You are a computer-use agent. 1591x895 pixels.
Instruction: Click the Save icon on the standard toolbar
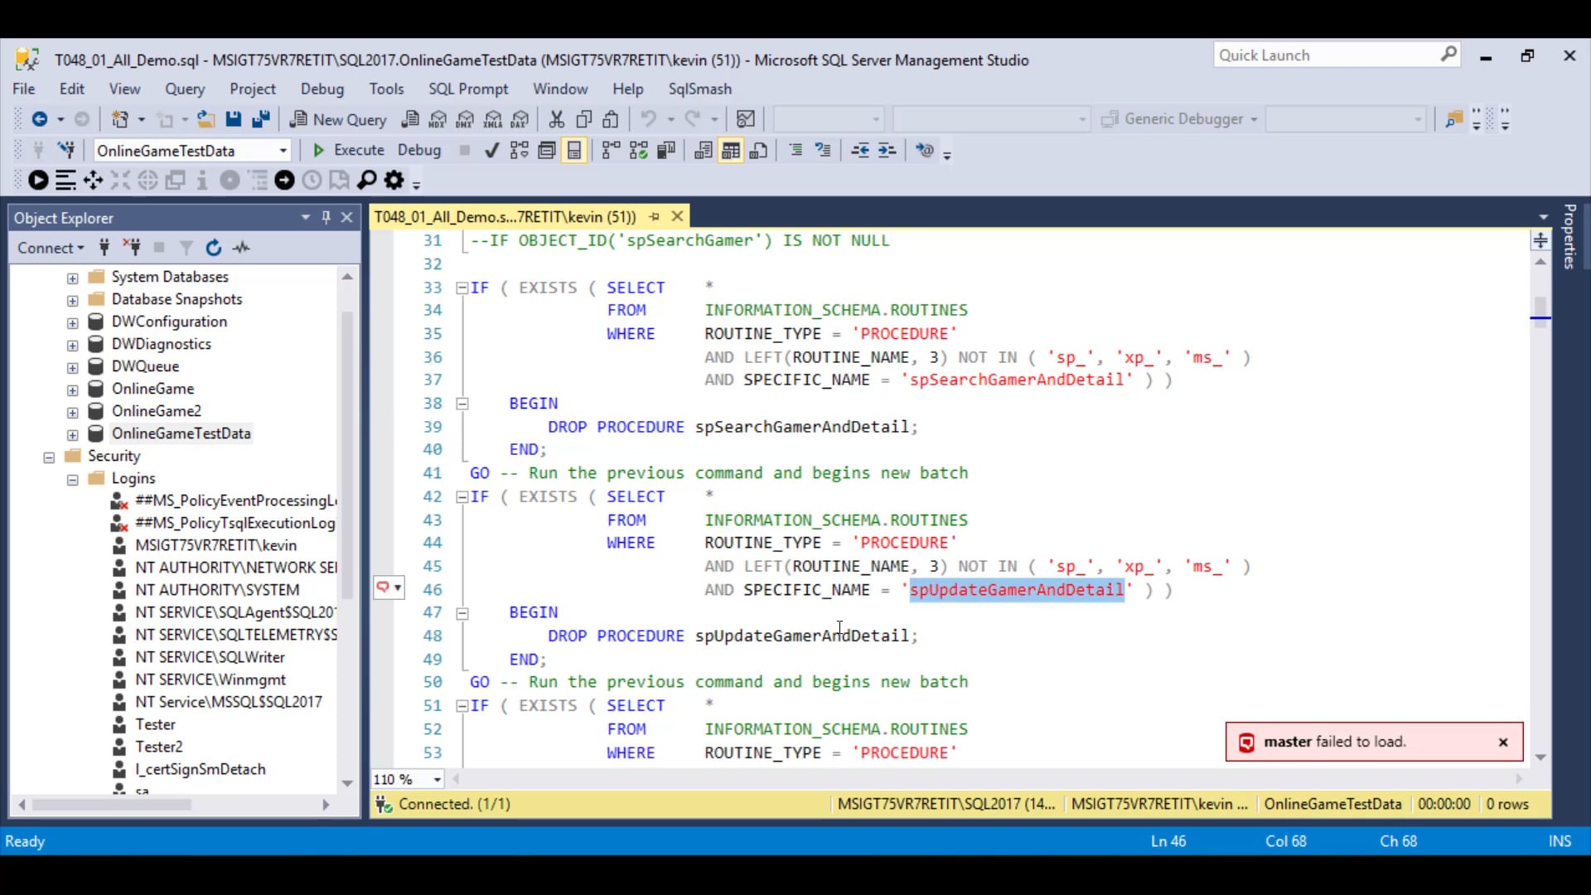tap(233, 119)
